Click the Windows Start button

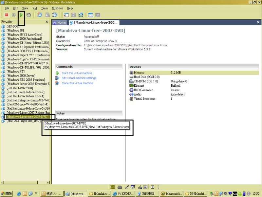(x=6, y=193)
